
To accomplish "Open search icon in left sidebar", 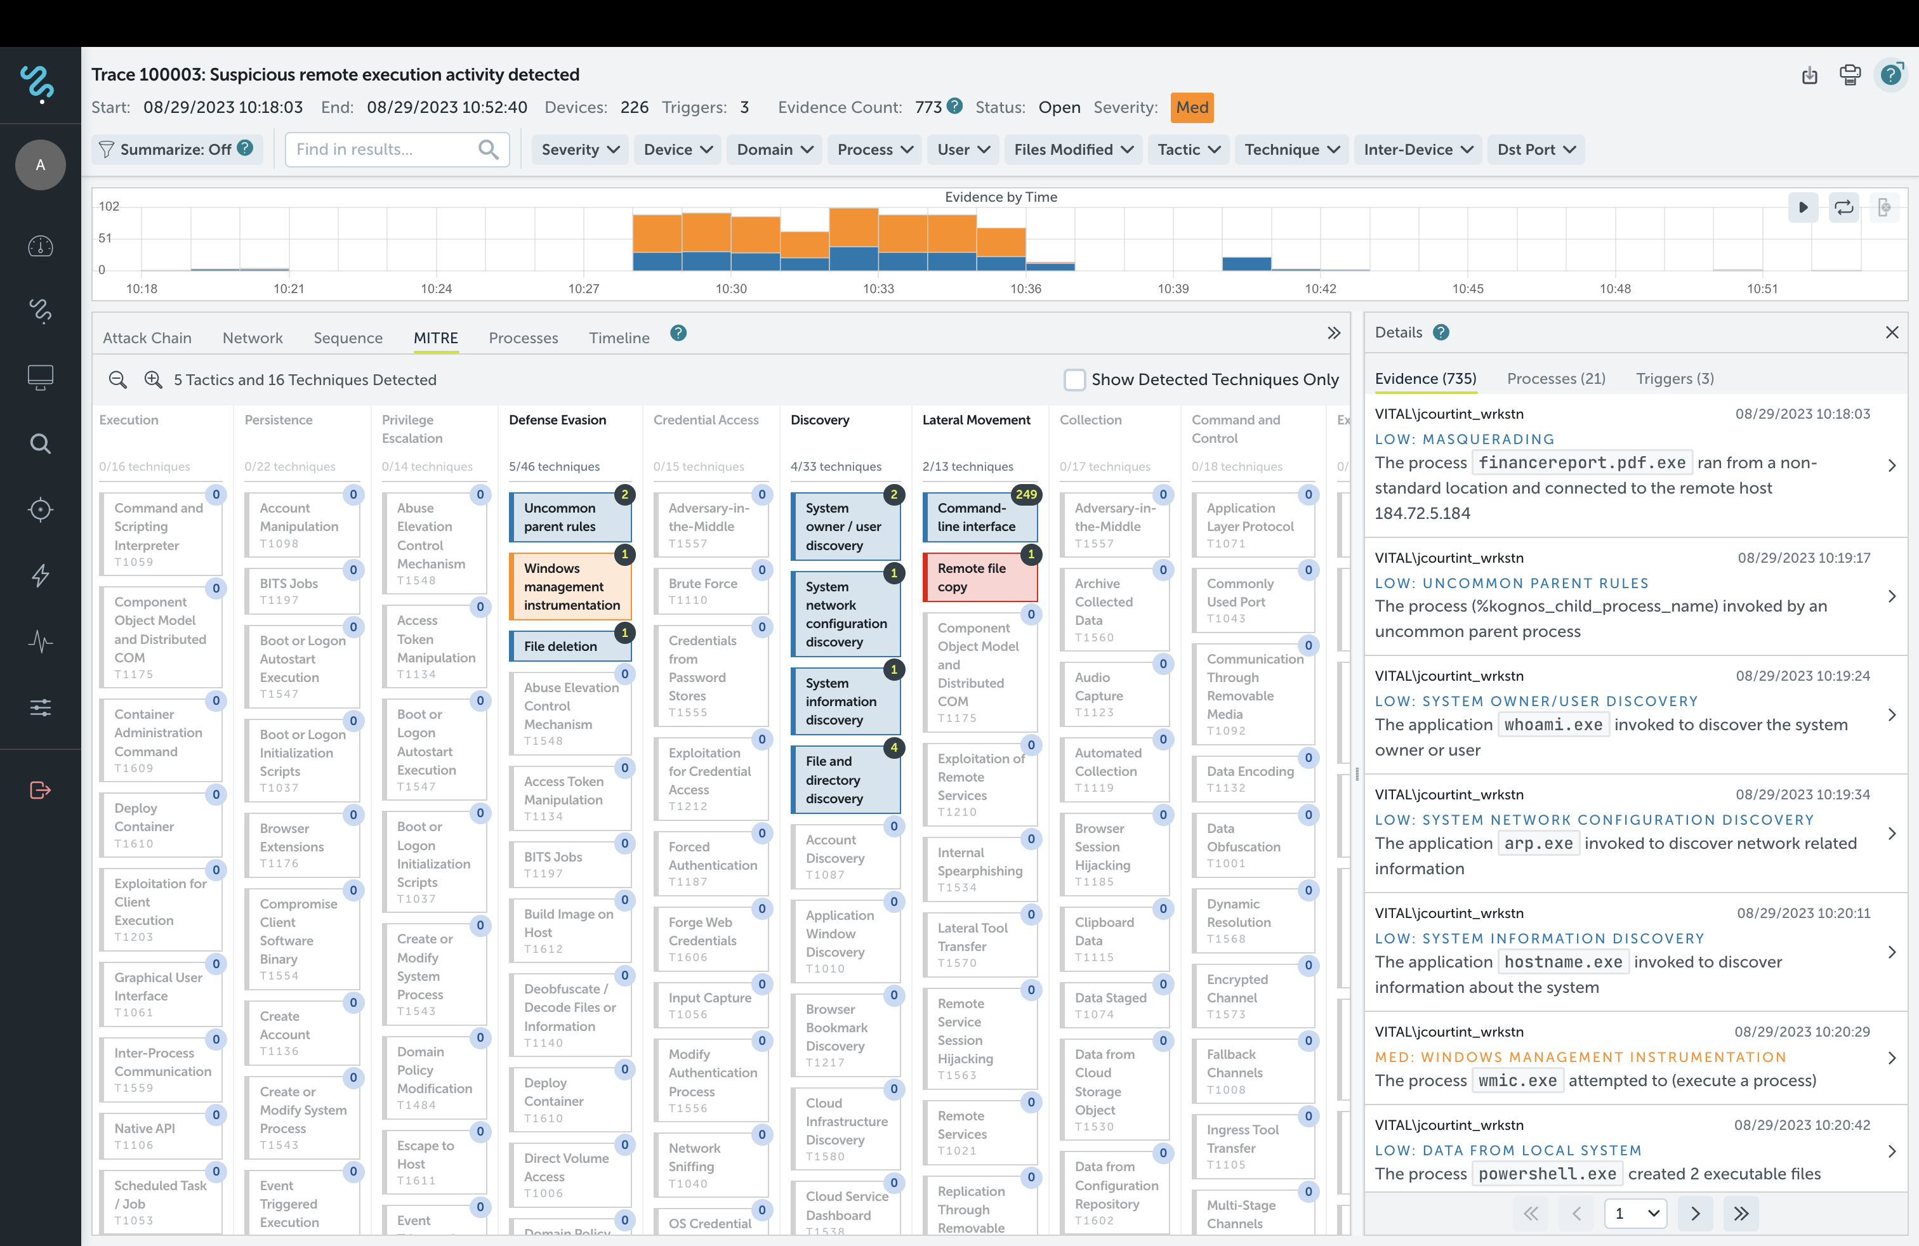I will (41, 443).
